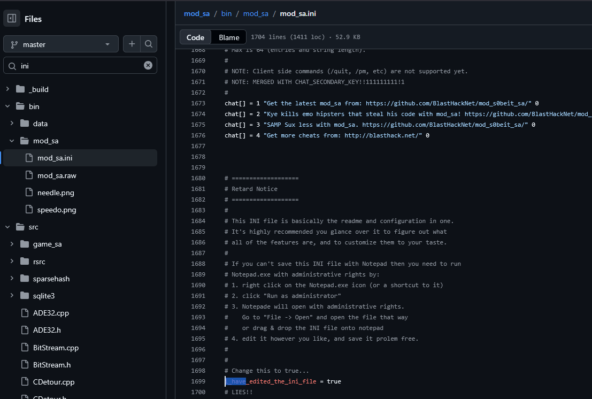Open the mod_sa root breadcrumb link

197,13
